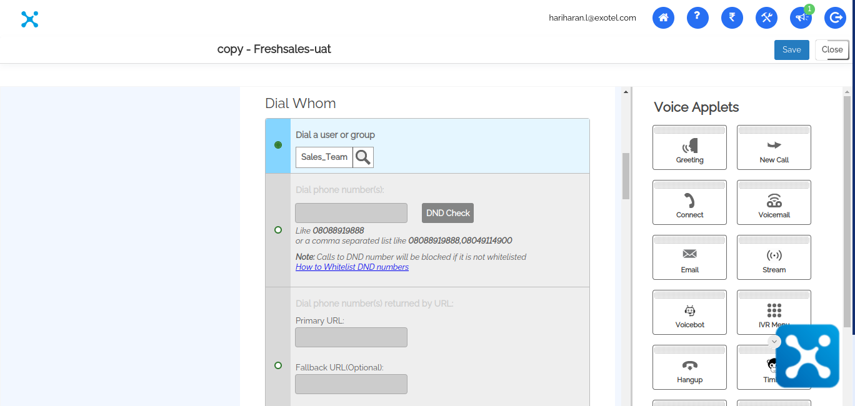
Task: Select the Hangup voice applet
Action: [689, 367]
